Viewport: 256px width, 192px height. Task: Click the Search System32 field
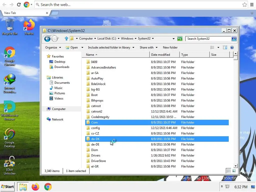[208, 39]
